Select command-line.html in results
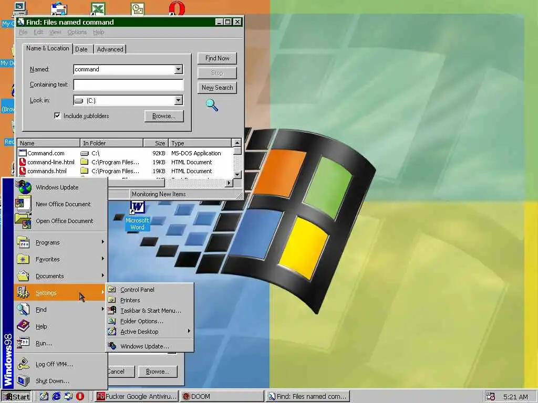This screenshot has height=403, width=538. click(x=47, y=162)
